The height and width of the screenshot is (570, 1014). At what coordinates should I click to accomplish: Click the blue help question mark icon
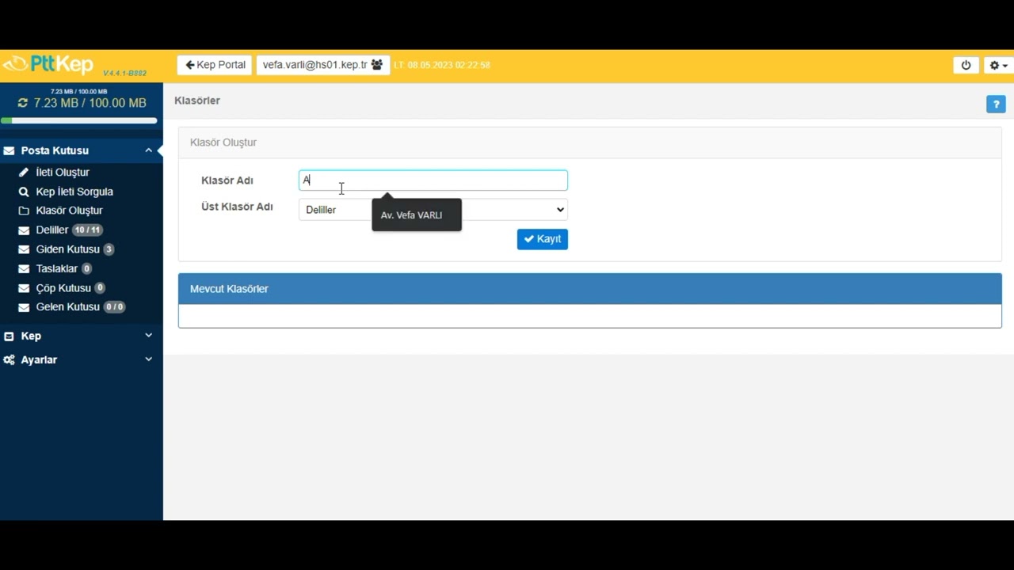click(x=996, y=104)
